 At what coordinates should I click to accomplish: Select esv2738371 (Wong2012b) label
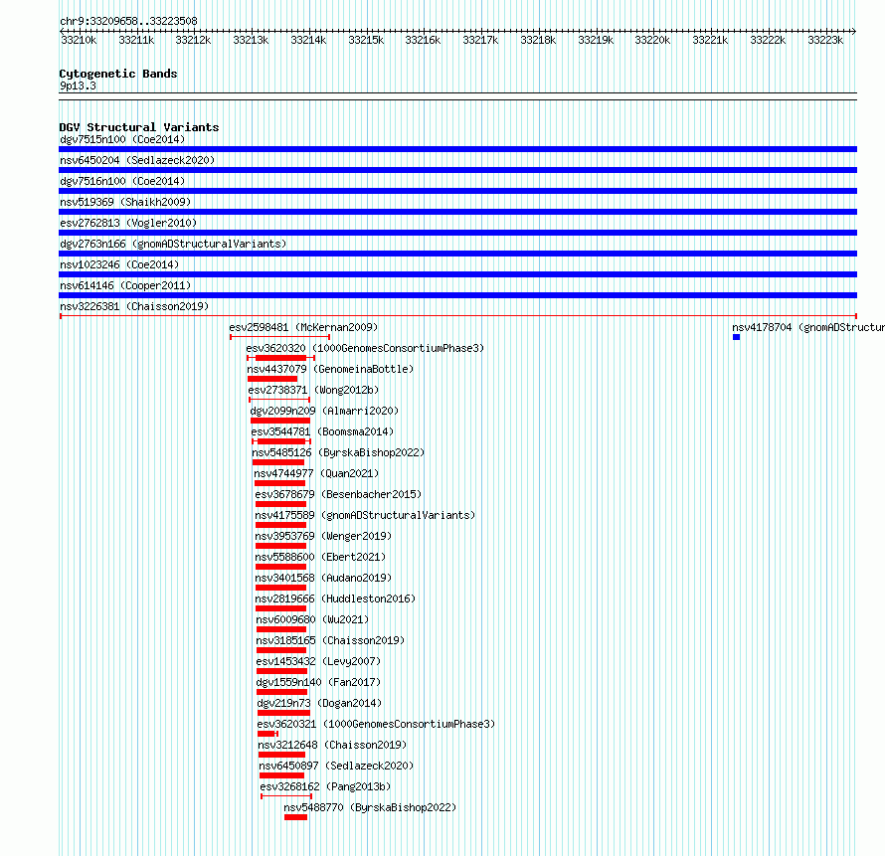(x=313, y=390)
